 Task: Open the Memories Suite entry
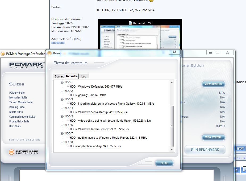[18, 97]
